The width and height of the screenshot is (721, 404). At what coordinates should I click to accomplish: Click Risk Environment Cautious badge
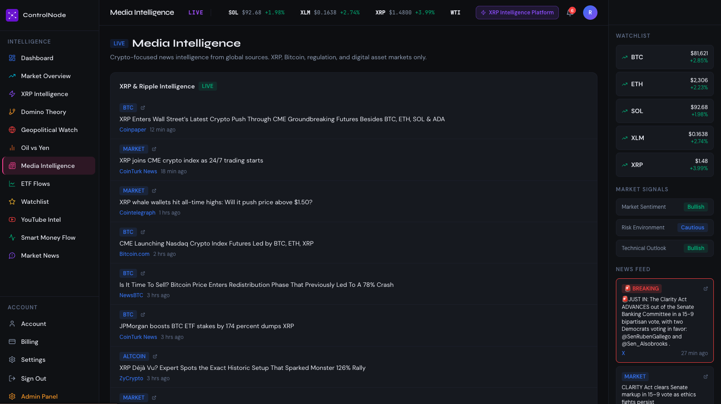(692, 228)
